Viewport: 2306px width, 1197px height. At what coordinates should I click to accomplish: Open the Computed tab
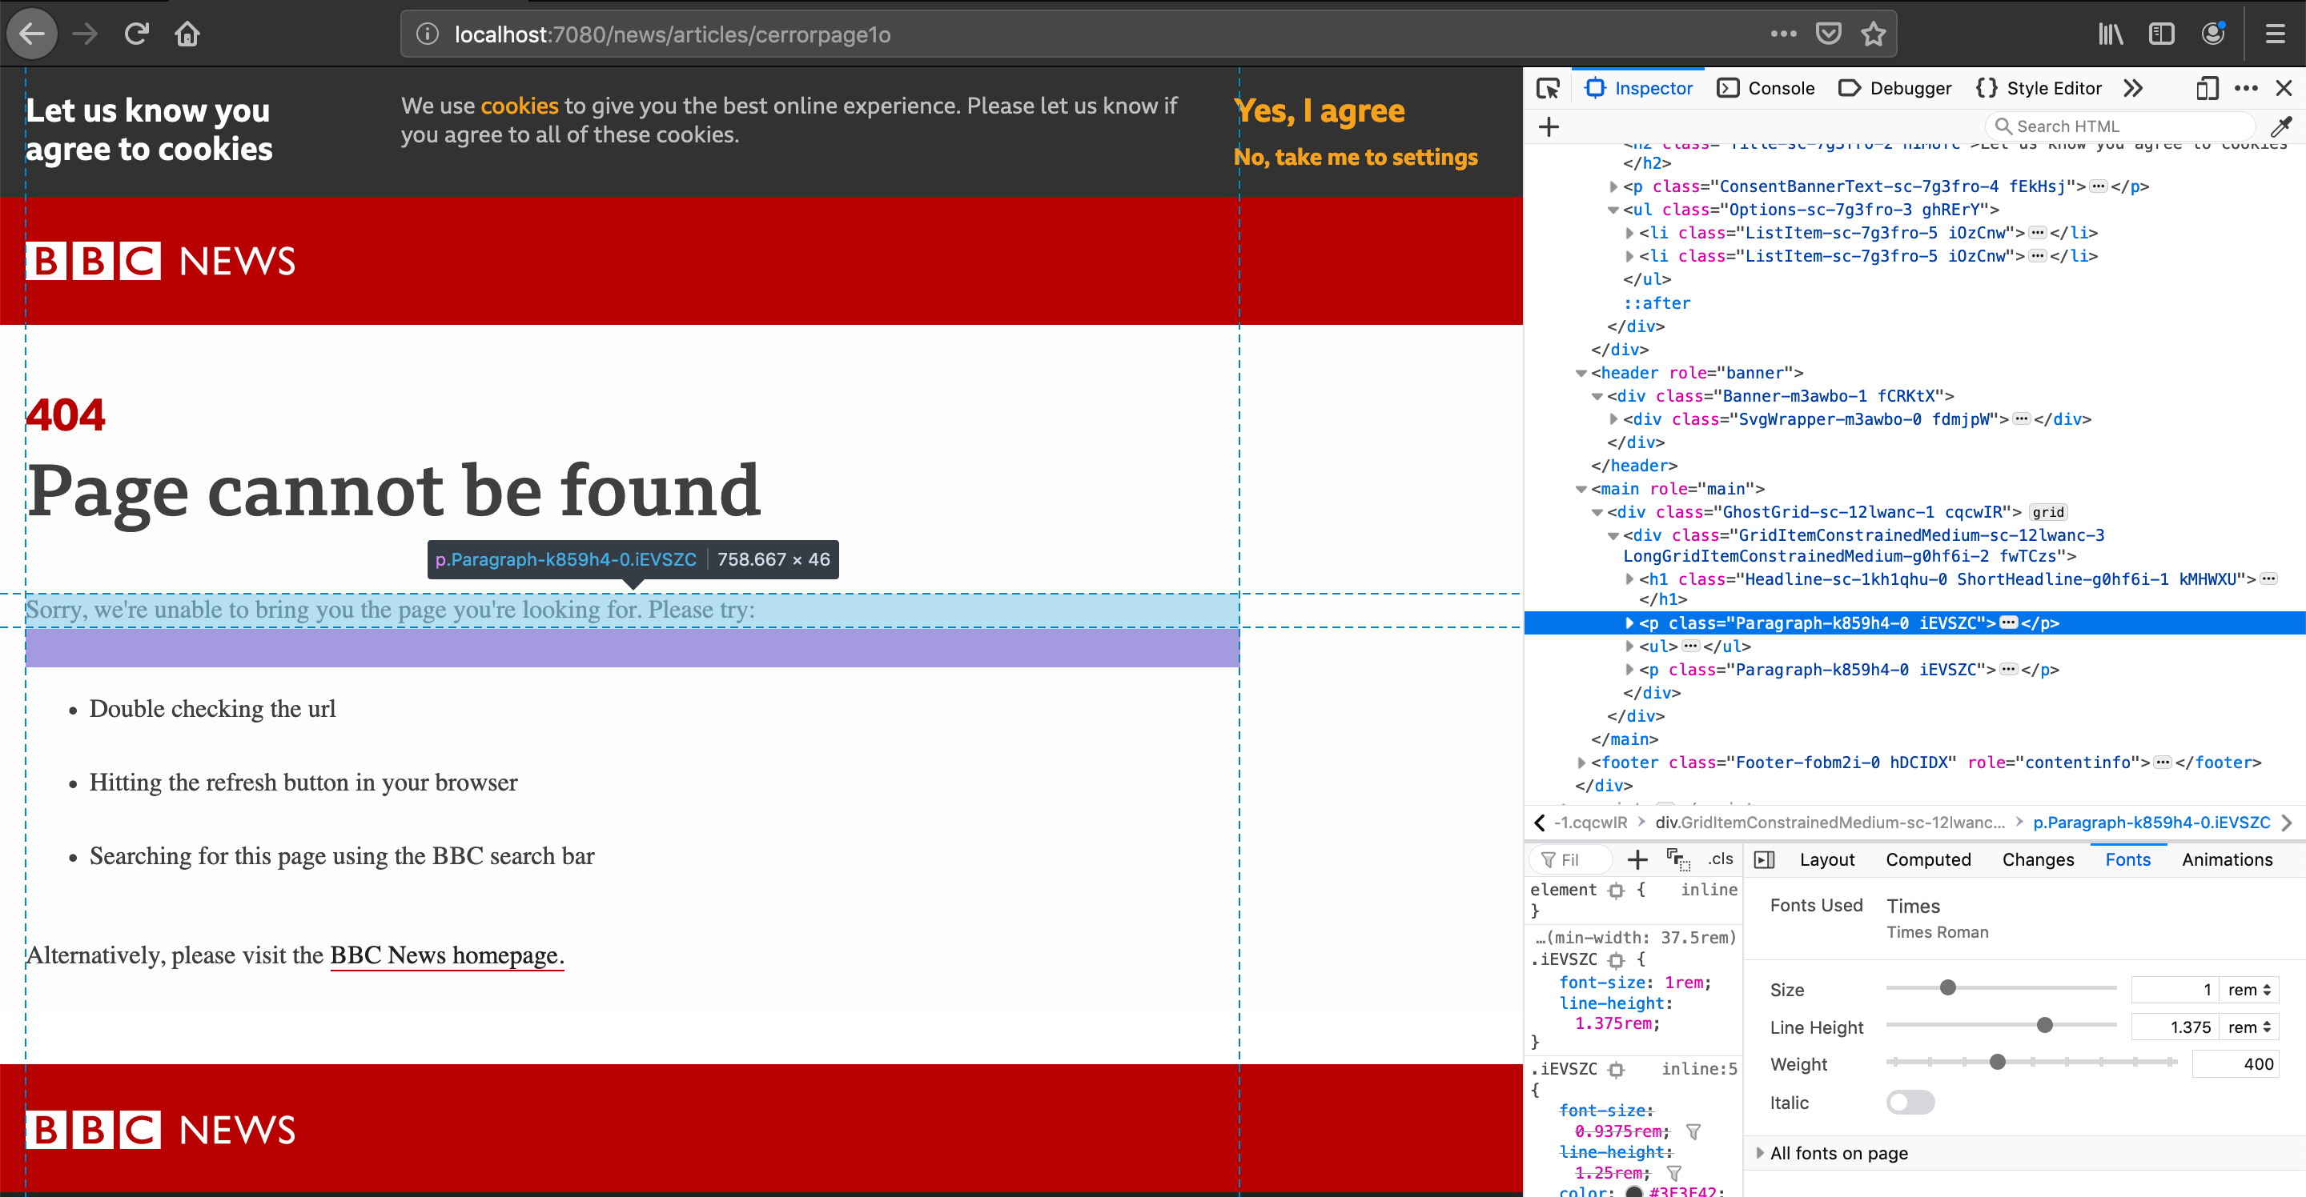[x=1928, y=859]
